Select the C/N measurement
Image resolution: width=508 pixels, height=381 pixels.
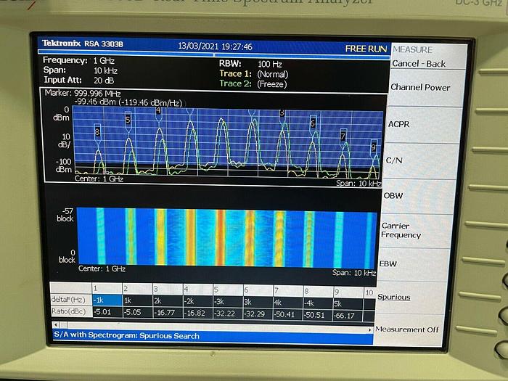[x=393, y=160]
